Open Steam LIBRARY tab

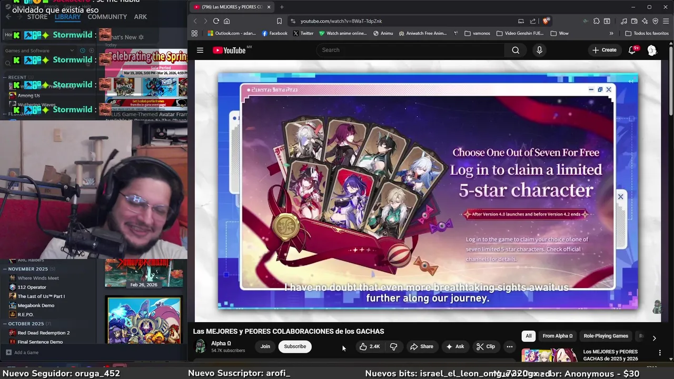[x=67, y=17]
